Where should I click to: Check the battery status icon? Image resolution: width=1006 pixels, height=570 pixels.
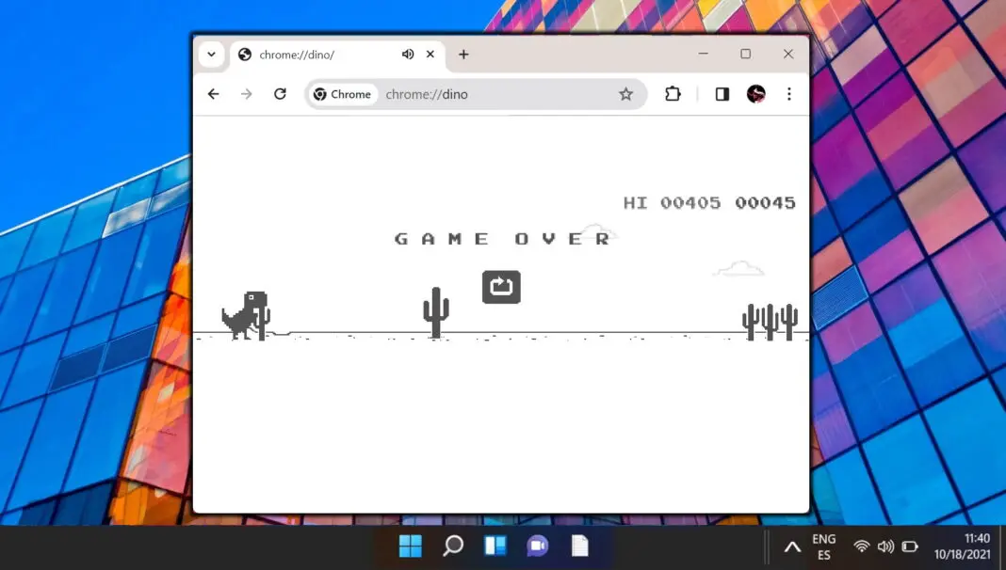pyautogui.click(x=910, y=546)
